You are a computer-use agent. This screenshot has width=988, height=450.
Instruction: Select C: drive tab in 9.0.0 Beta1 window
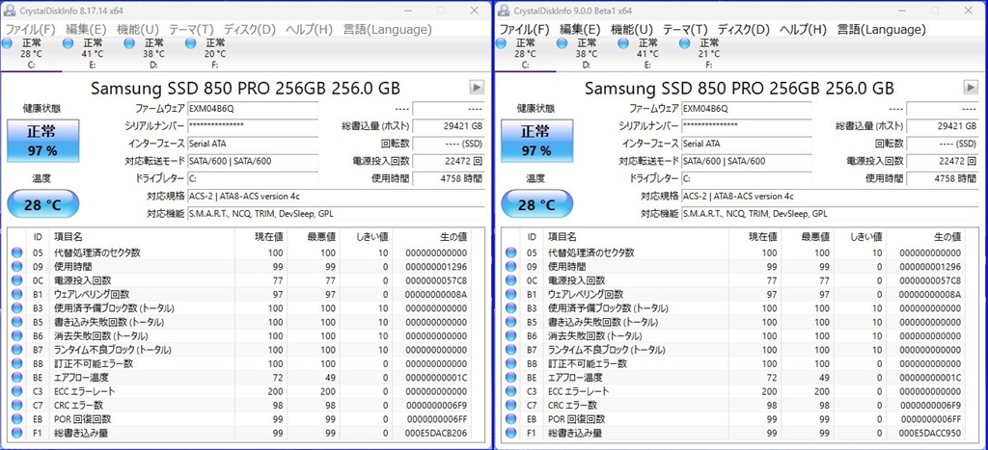click(524, 54)
